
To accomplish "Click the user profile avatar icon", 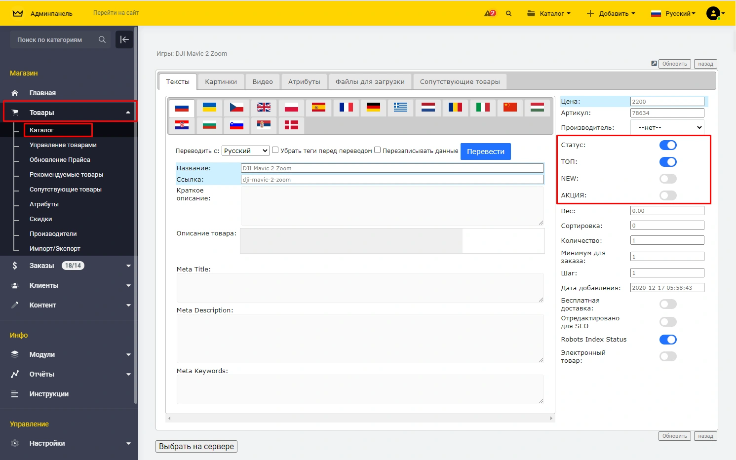I will 713,13.
